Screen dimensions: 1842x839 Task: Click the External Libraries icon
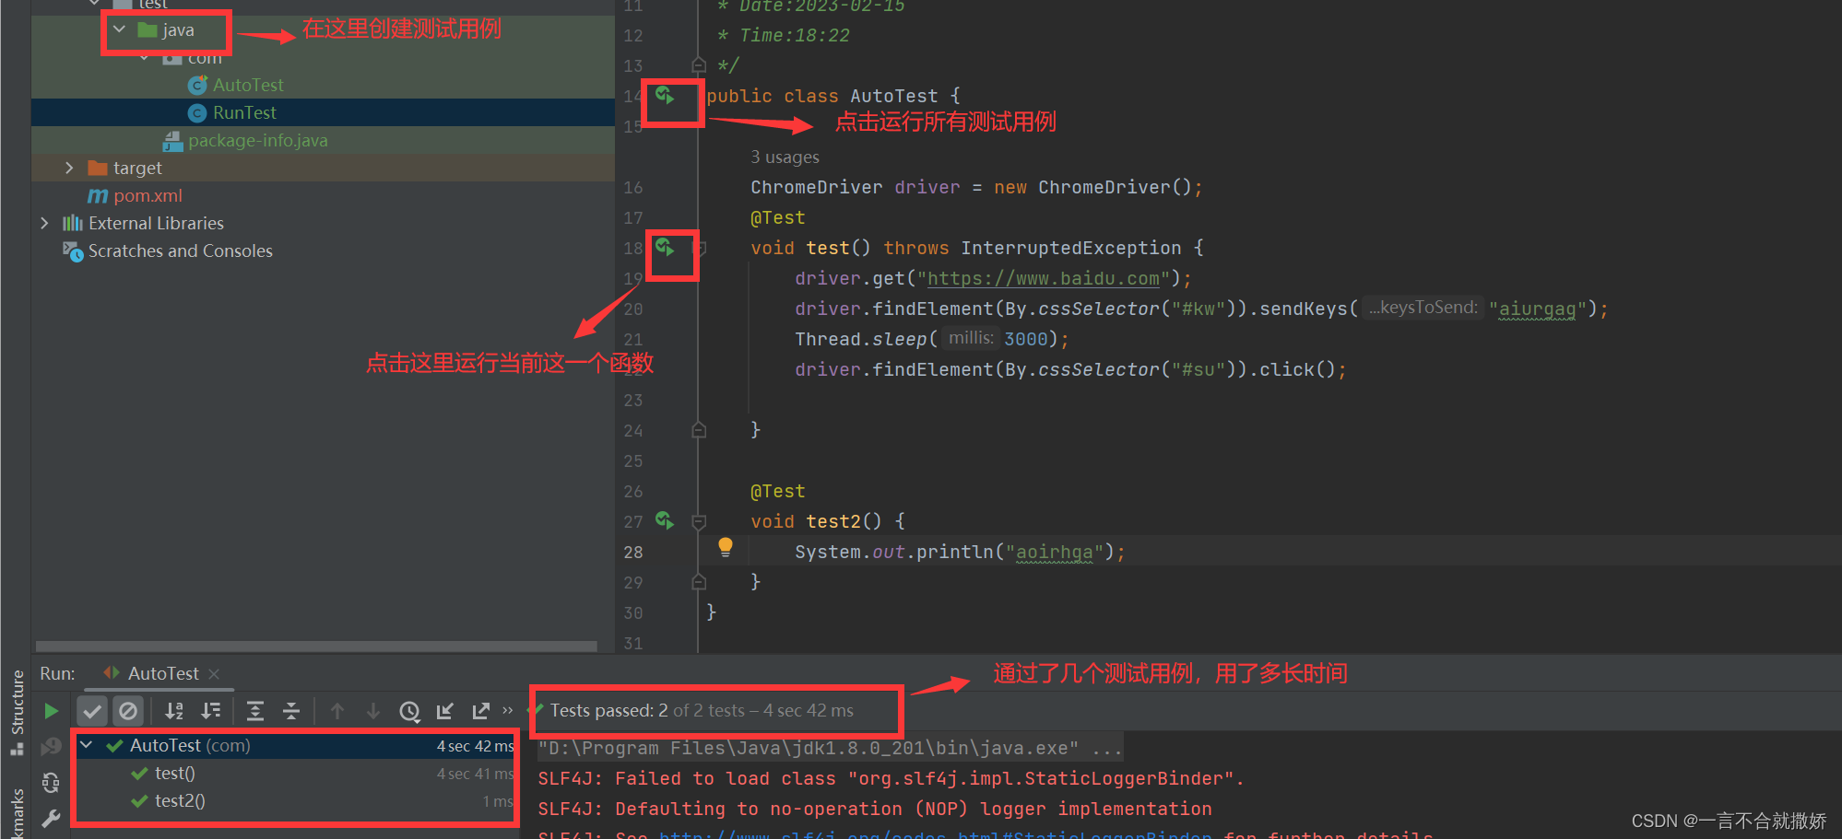pos(72,223)
